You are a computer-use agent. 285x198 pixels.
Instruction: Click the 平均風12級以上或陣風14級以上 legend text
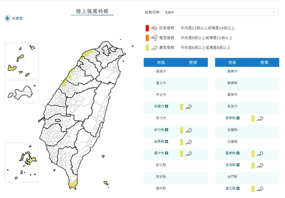[x=208, y=28]
